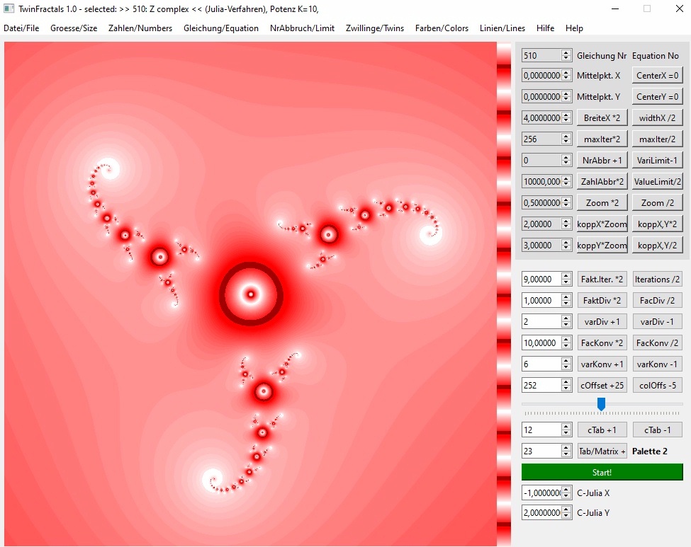Click the varDiv -1 button
Image resolution: width=691 pixels, height=547 pixels.
point(657,322)
